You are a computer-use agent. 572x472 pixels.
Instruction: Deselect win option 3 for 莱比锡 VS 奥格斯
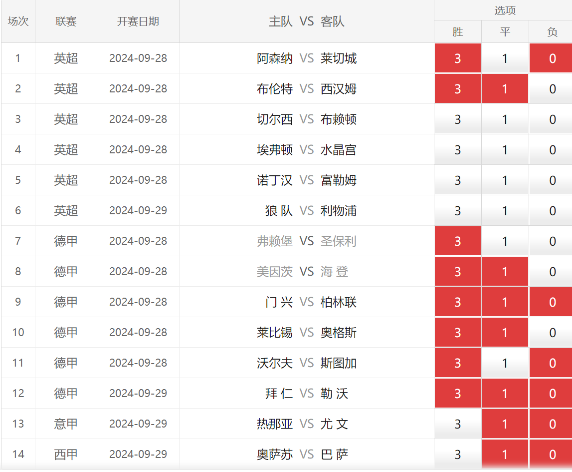pos(457,333)
